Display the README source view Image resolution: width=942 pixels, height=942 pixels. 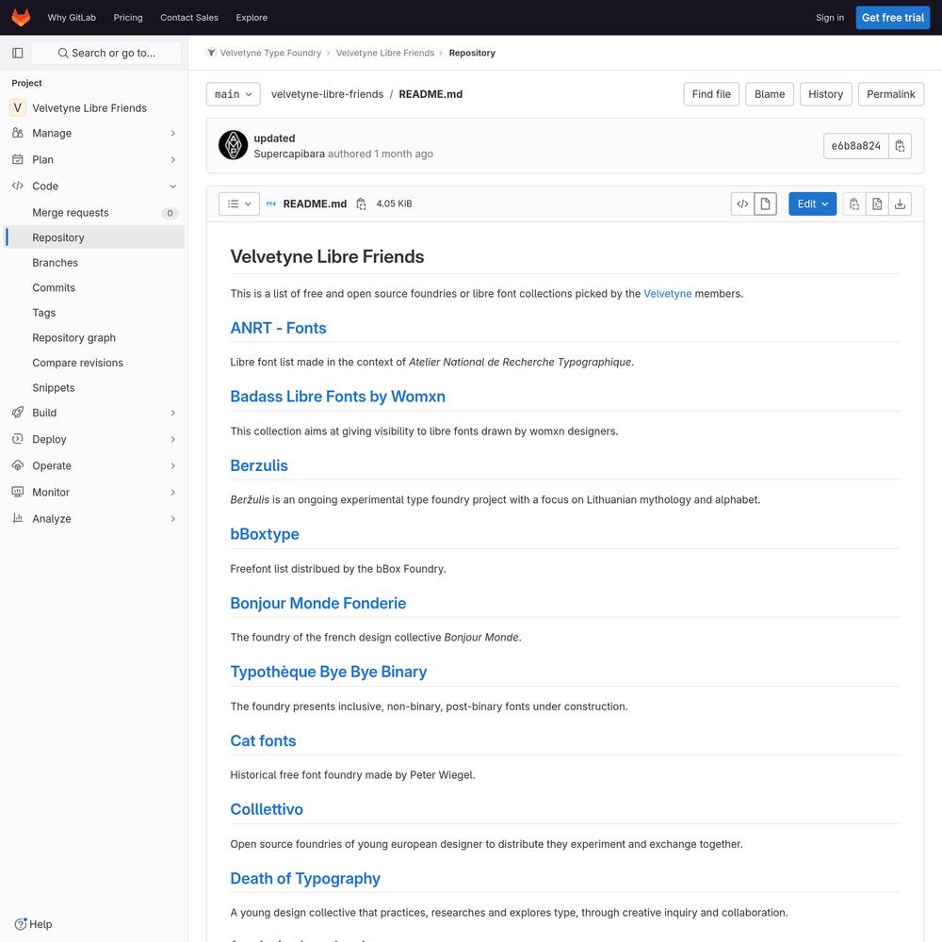click(x=742, y=204)
